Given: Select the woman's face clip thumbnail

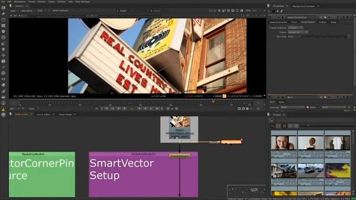Looking at the screenshot, I should [284, 143].
